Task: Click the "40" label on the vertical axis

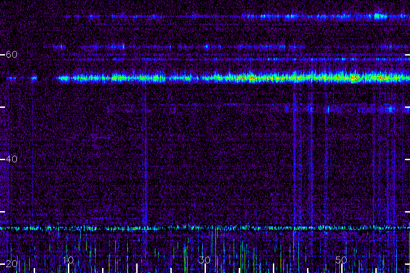Action: (11, 159)
